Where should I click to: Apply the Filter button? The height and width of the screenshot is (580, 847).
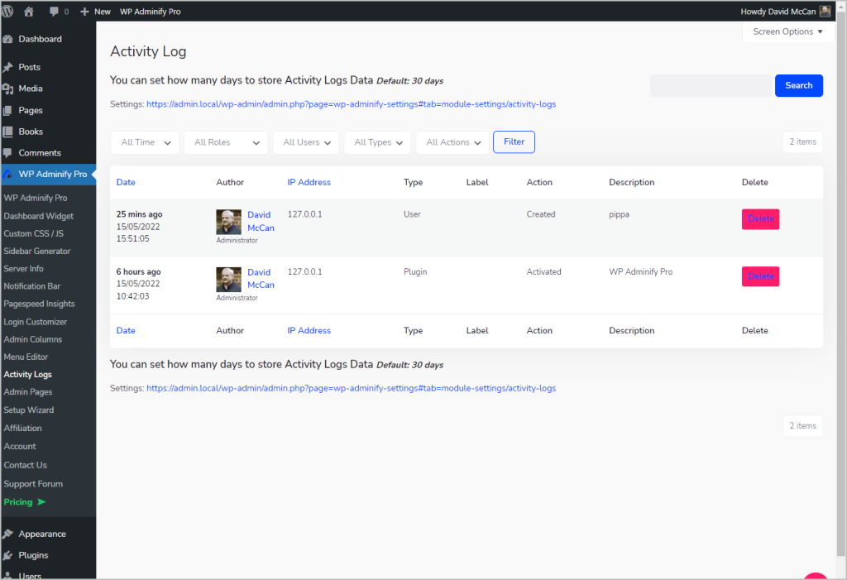pyautogui.click(x=514, y=141)
